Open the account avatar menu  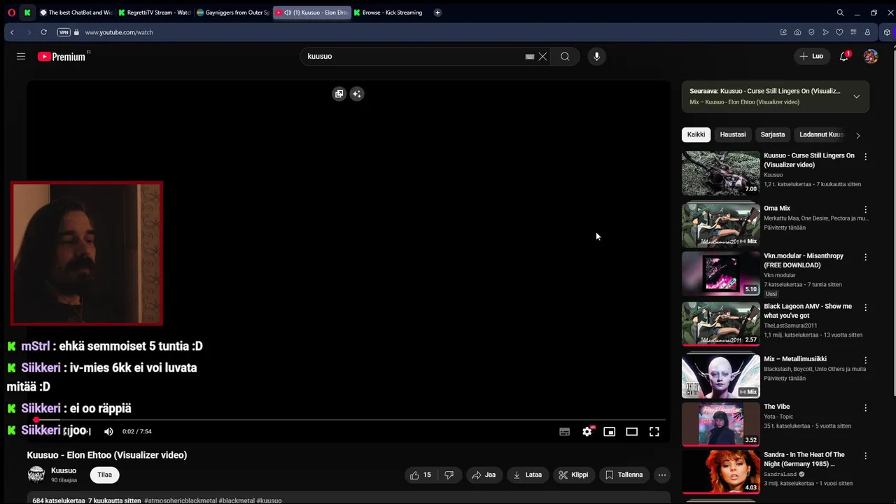tap(871, 57)
